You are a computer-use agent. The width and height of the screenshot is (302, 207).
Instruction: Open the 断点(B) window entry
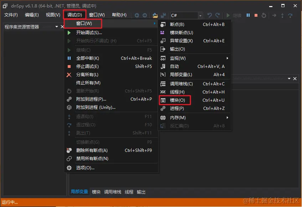coord(195,25)
